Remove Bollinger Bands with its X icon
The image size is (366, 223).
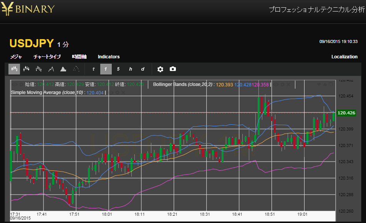pyautogui.click(x=288, y=84)
